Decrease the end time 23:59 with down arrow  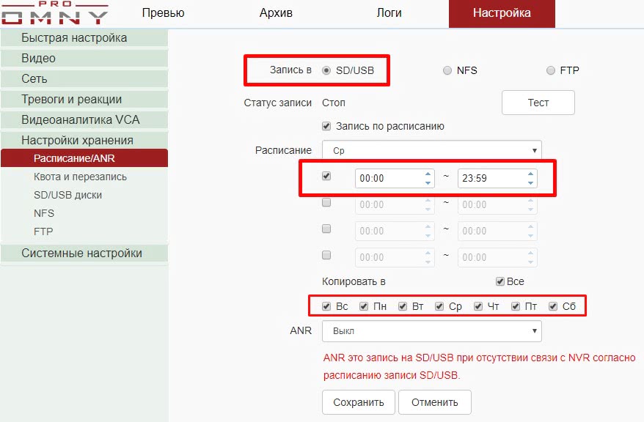pyautogui.click(x=530, y=182)
